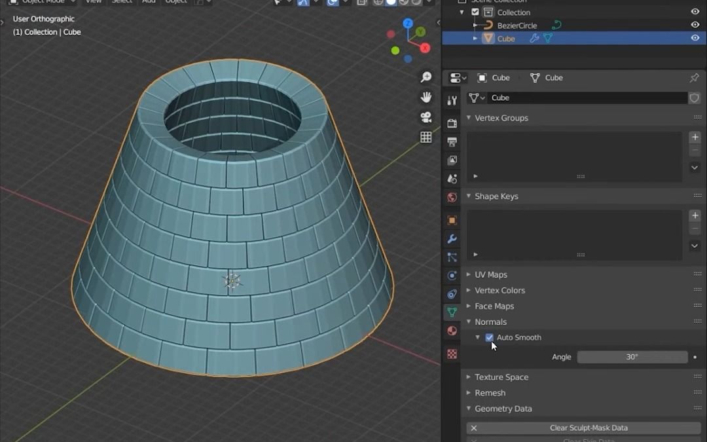Click the viewport pan hand icon

pos(426,97)
